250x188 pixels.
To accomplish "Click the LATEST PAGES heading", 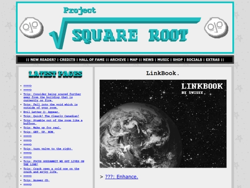I will point(56,74).
